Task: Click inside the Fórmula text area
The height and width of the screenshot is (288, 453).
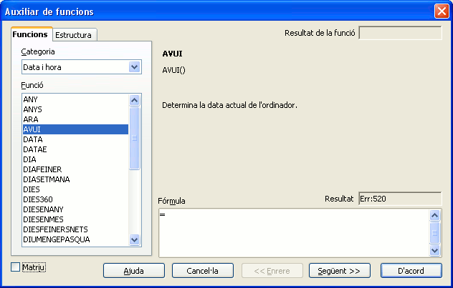Action: [294, 232]
